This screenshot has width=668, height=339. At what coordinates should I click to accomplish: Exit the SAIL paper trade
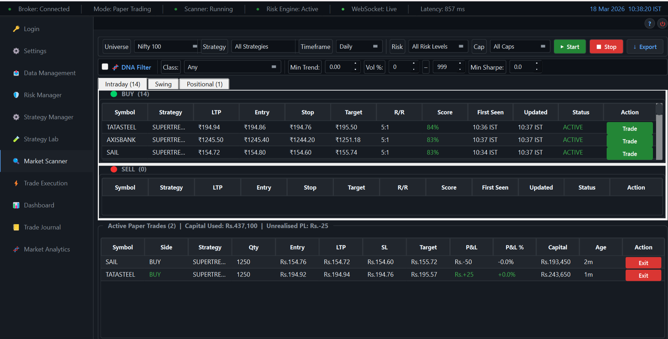tap(643, 262)
